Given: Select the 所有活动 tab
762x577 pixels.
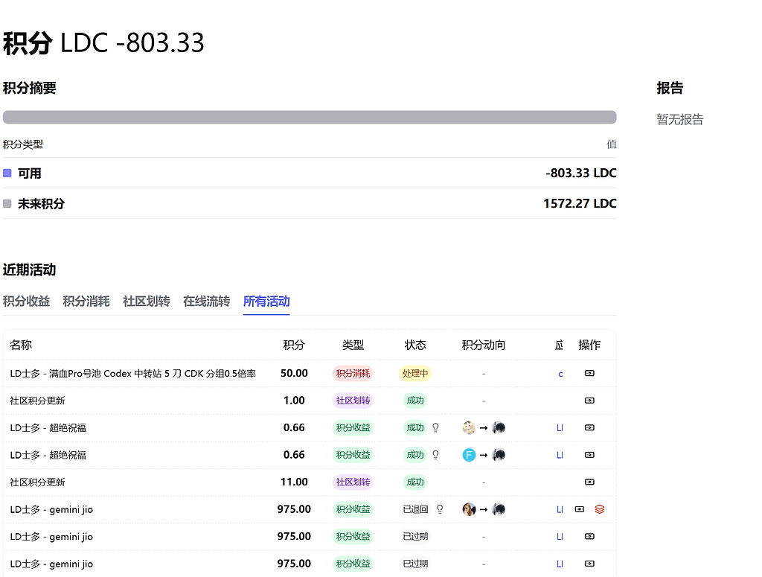Looking at the screenshot, I should (x=266, y=302).
